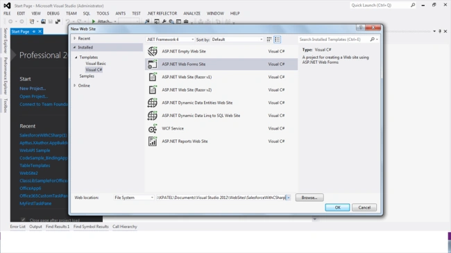Screen dimensions: 451x253
Task: Open the WINDOW menu
Action: pos(215,13)
